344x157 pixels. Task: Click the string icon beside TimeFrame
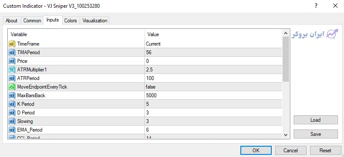12,44
